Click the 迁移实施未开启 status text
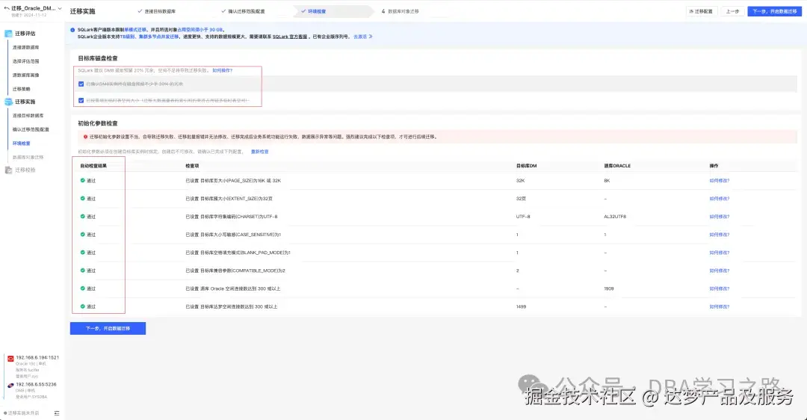The image size is (807, 420). pyautogui.click(x=23, y=413)
